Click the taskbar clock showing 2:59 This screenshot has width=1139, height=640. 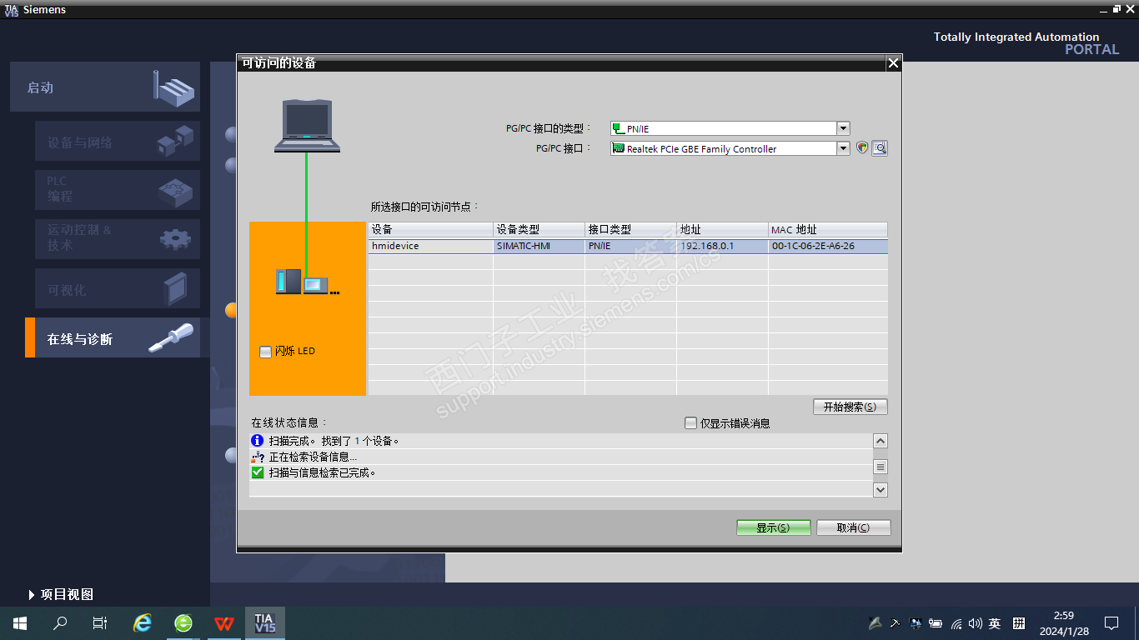tap(1063, 623)
